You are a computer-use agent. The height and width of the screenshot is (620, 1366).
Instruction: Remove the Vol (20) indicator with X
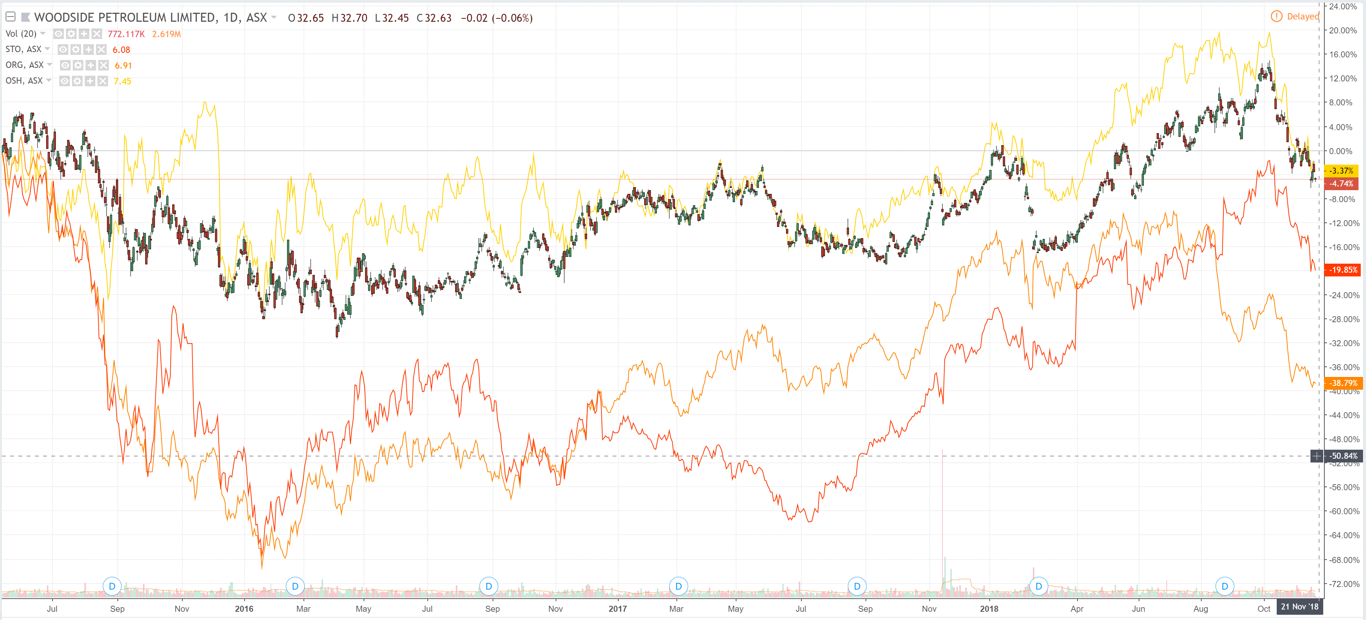96,34
